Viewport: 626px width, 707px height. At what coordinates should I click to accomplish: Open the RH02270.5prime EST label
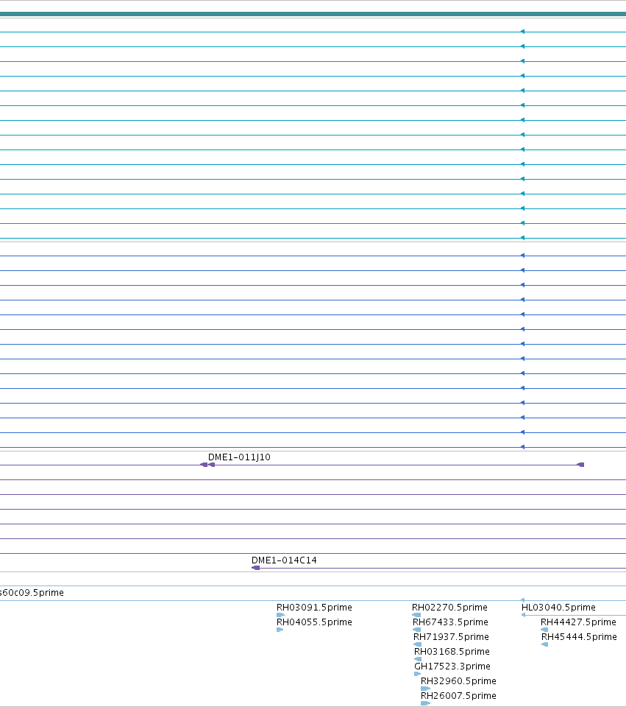[x=449, y=608]
